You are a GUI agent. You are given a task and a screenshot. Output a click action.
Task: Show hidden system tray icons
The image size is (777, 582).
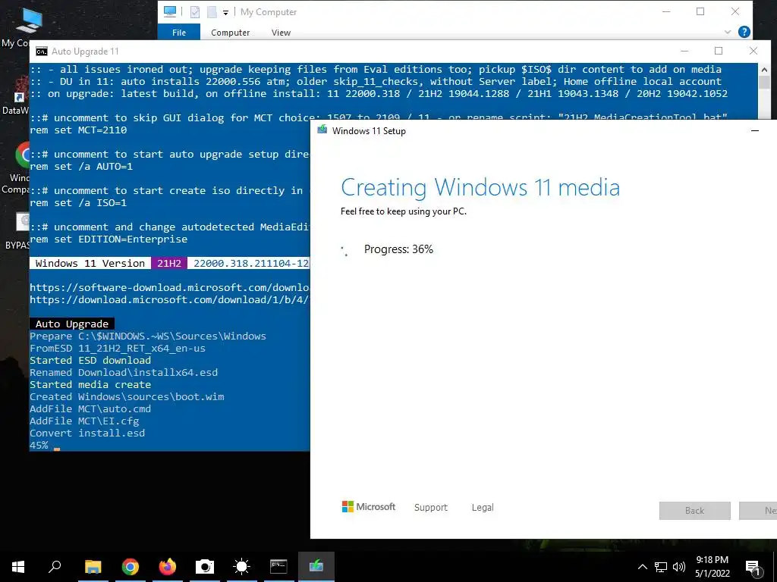(x=642, y=567)
